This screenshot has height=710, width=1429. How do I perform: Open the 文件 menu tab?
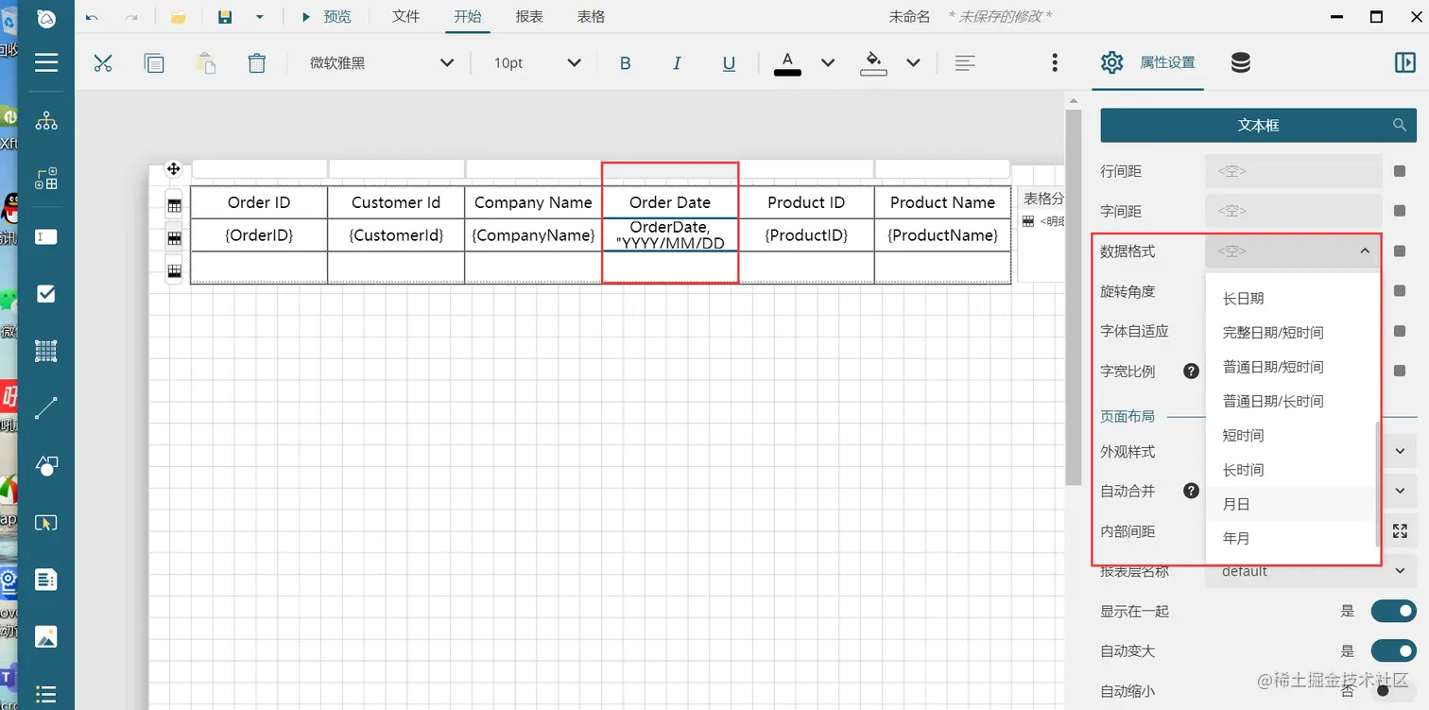(405, 17)
